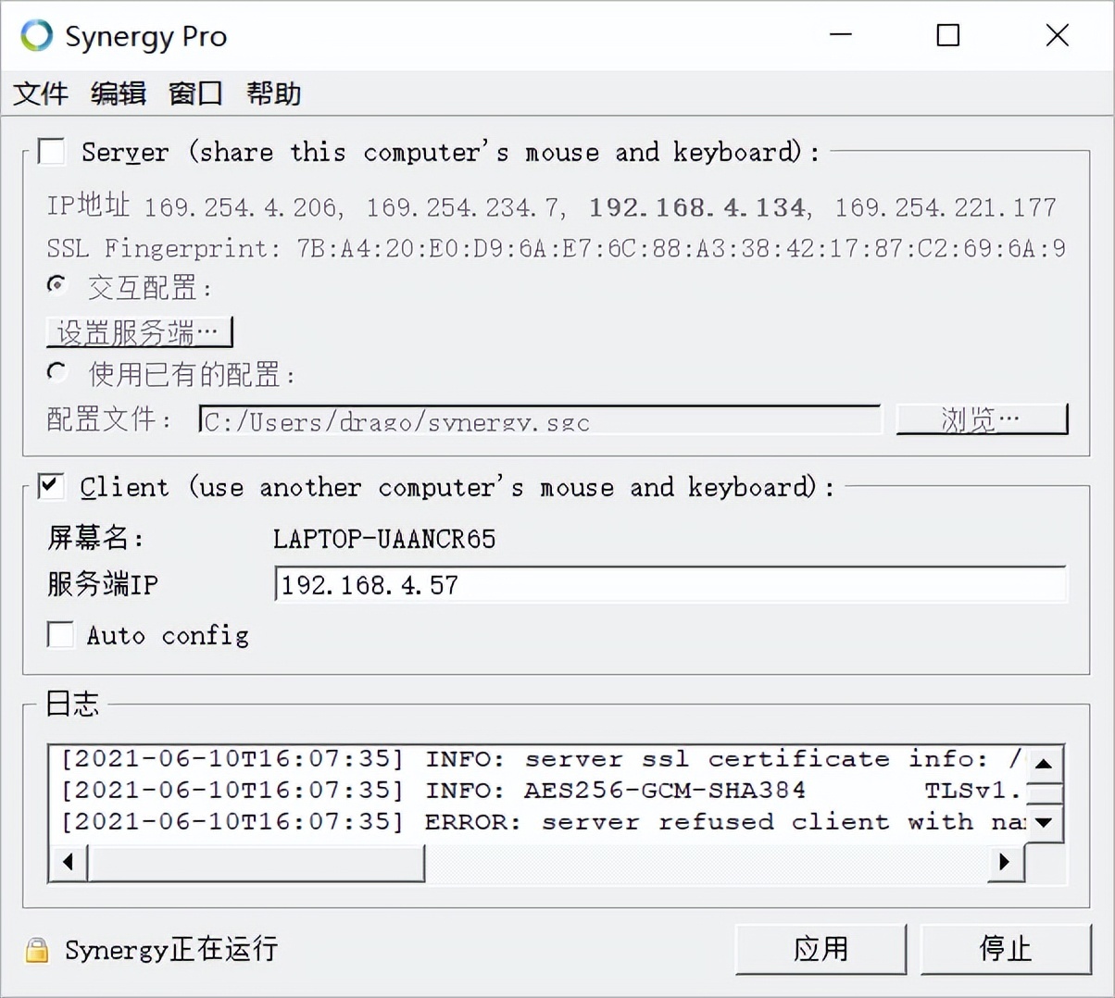
Task: Click the IP address 169.254.234.7
Action: click(462, 207)
